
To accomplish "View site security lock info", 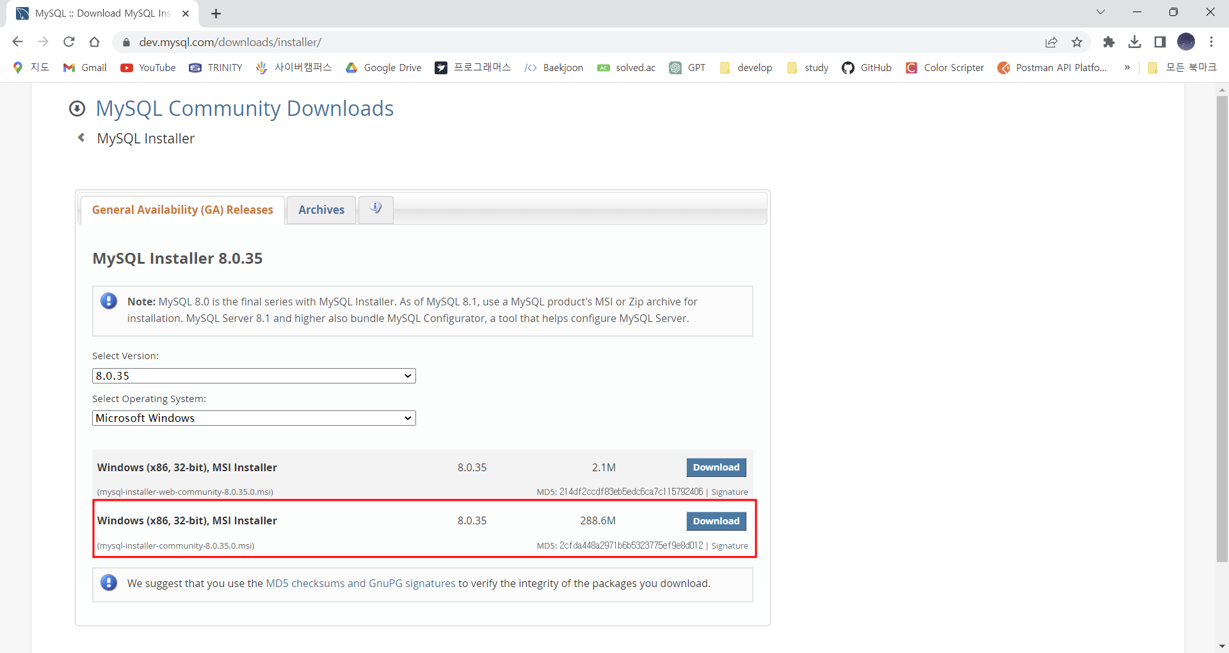I will 126,42.
